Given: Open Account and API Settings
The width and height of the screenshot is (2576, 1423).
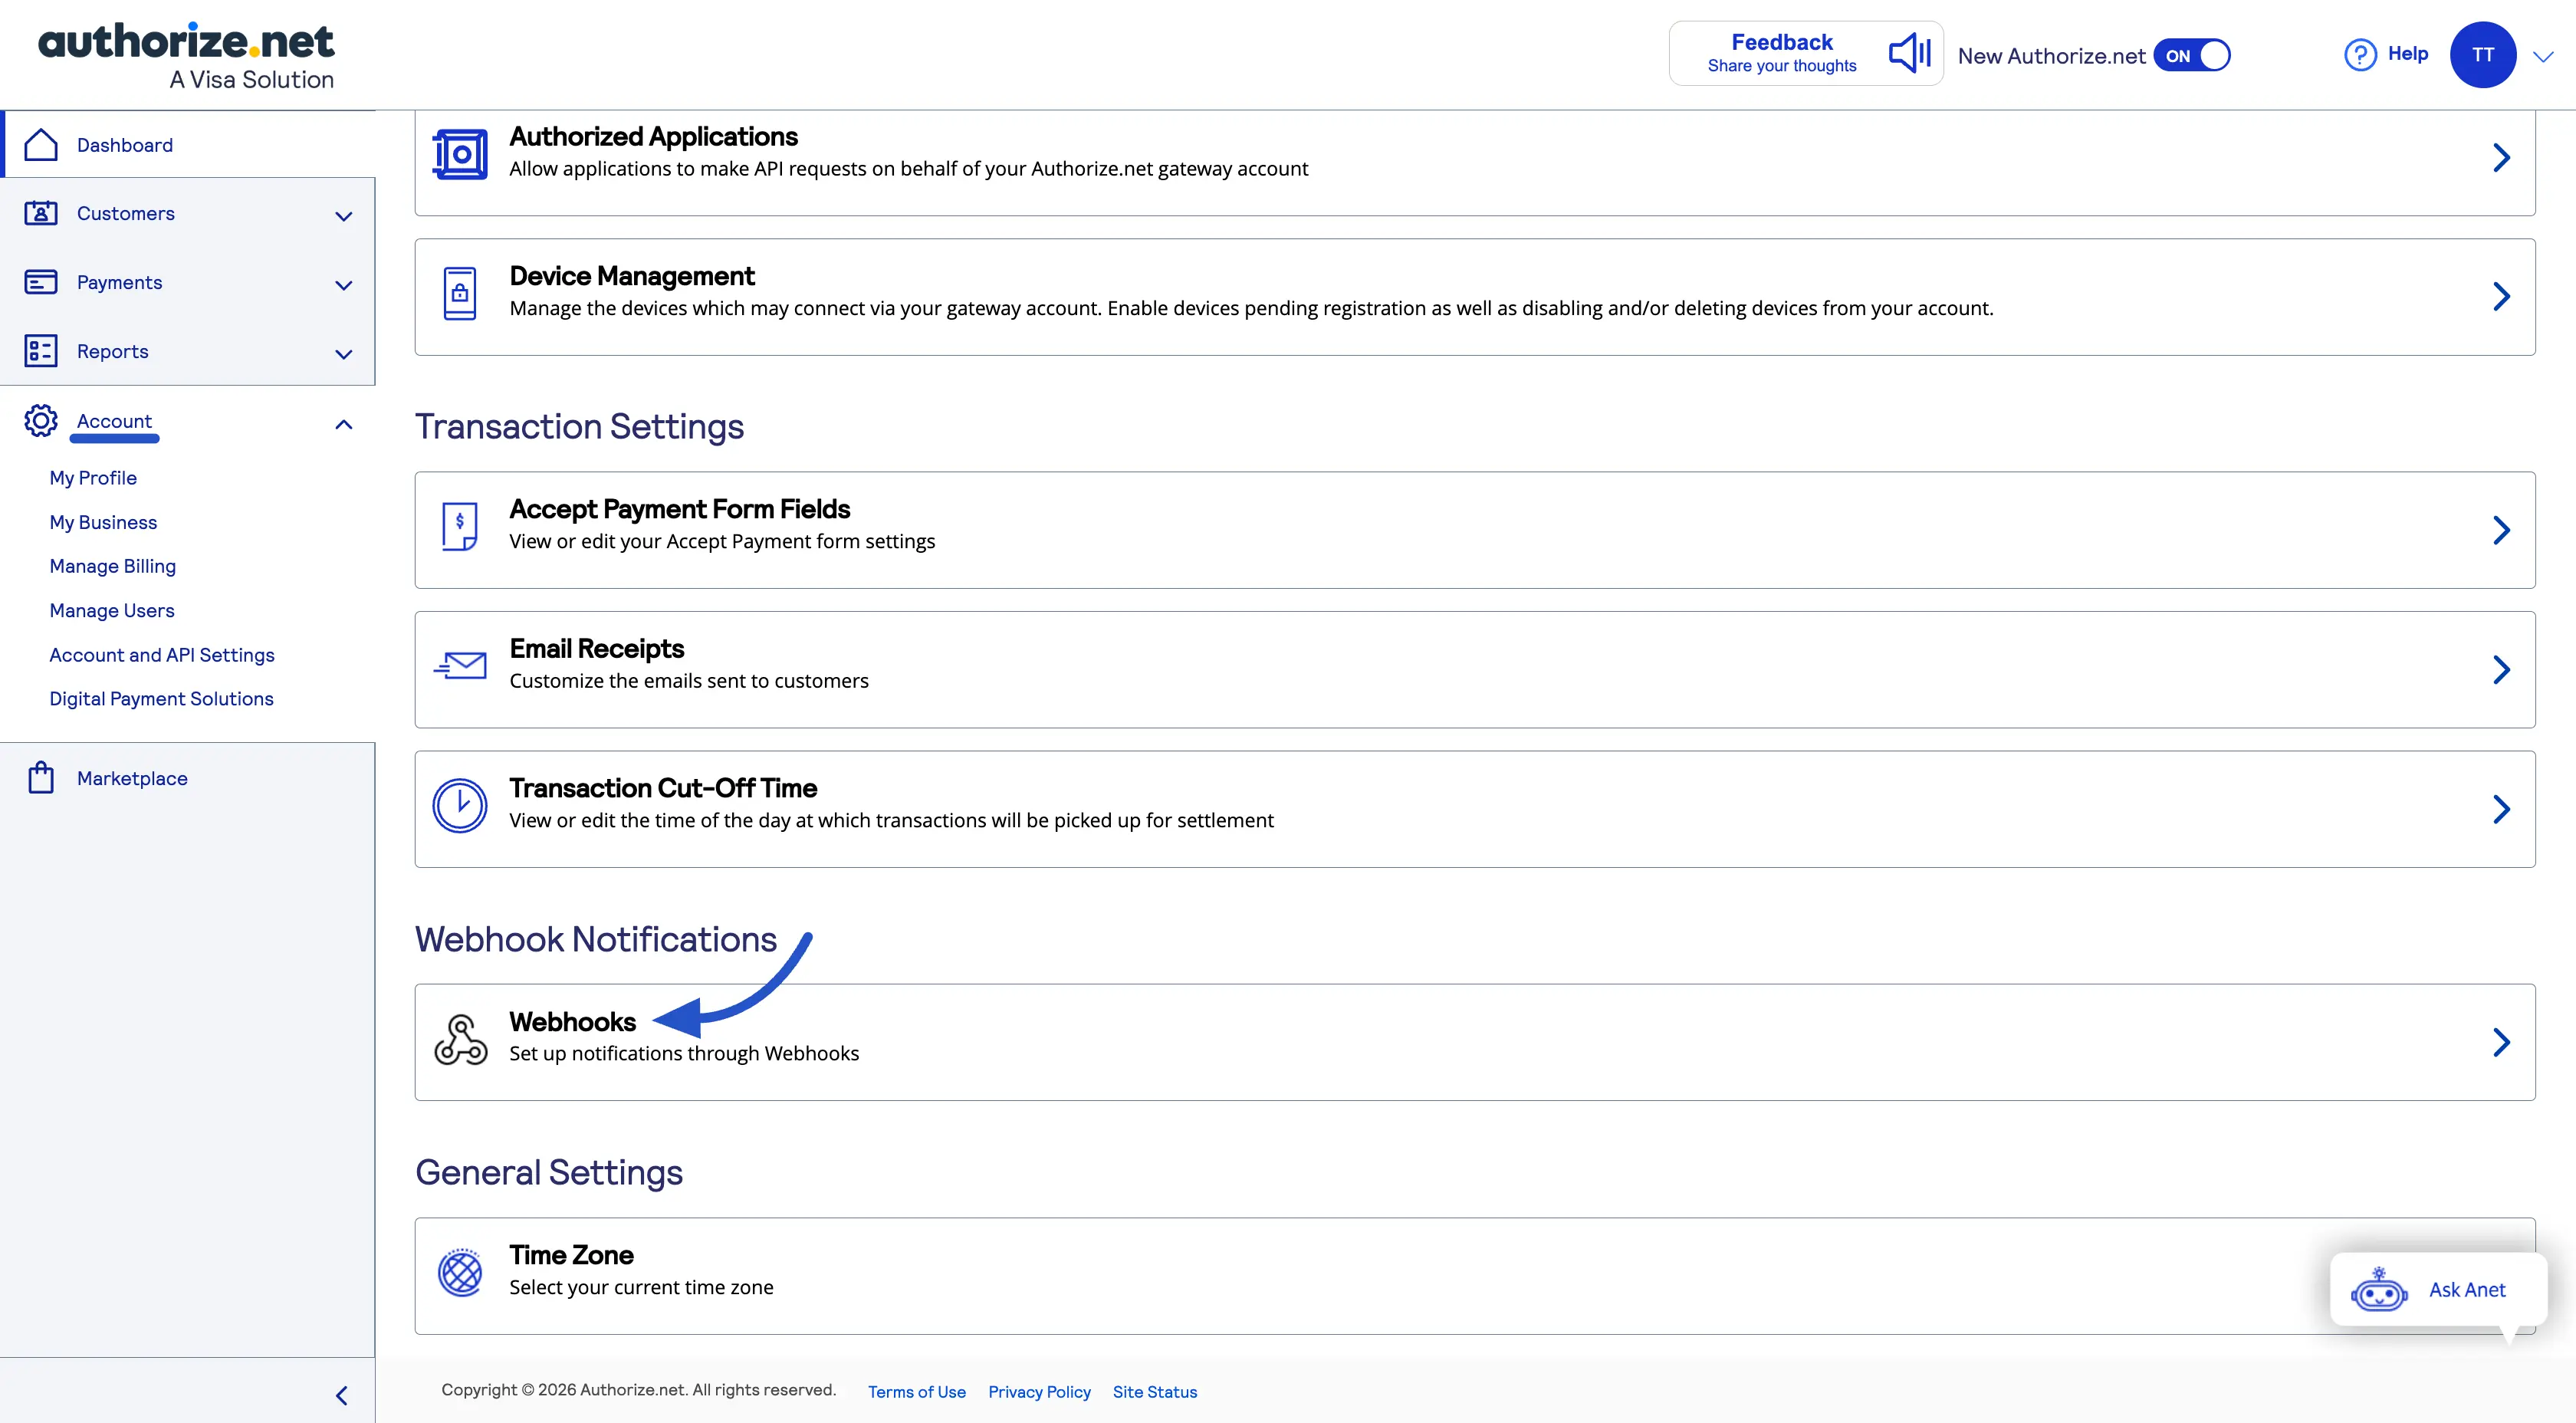Looking at the screenshot, I should click(x=162, y=654).
